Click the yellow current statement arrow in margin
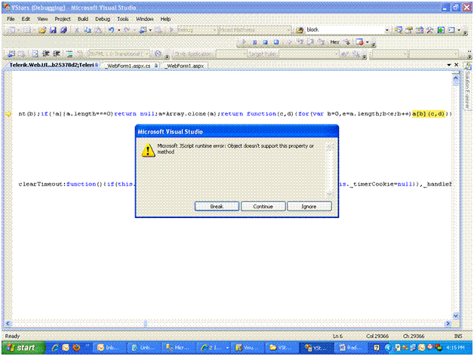The image size is (474, 356). pos(8,114)
